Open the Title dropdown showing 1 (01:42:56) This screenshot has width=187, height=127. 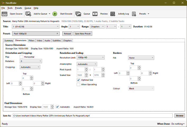pos(36,27)
